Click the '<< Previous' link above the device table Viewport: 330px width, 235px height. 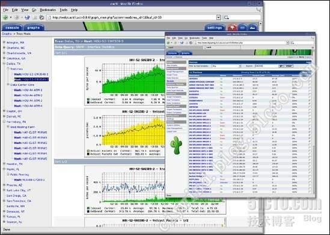coord(196,72)
